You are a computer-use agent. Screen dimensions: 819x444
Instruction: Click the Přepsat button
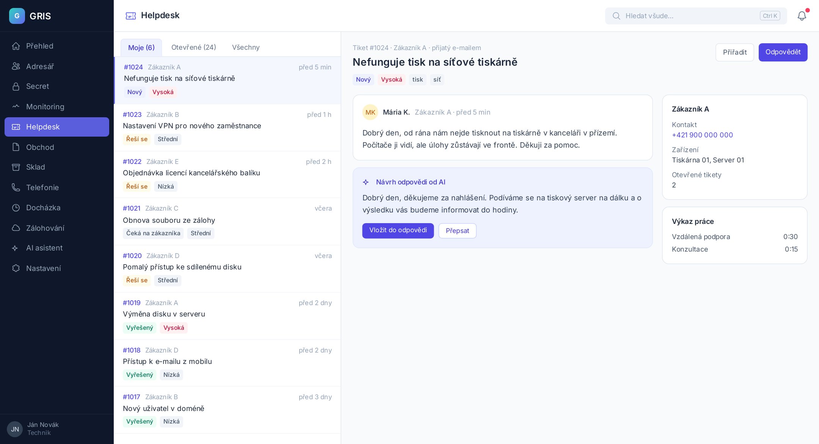pos(457,231)
